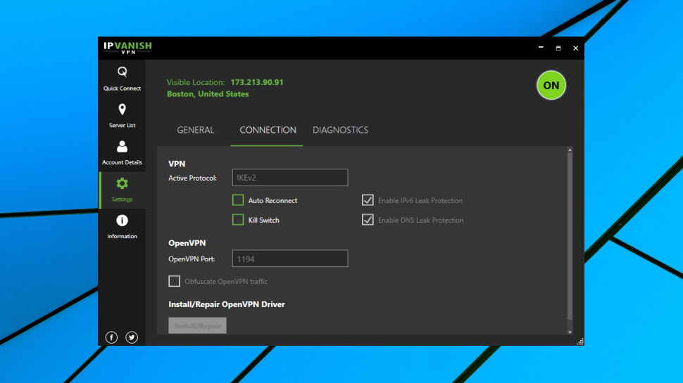683x383 pixels.
Task: Open the Server List pin icon
Action: point(122,110)
